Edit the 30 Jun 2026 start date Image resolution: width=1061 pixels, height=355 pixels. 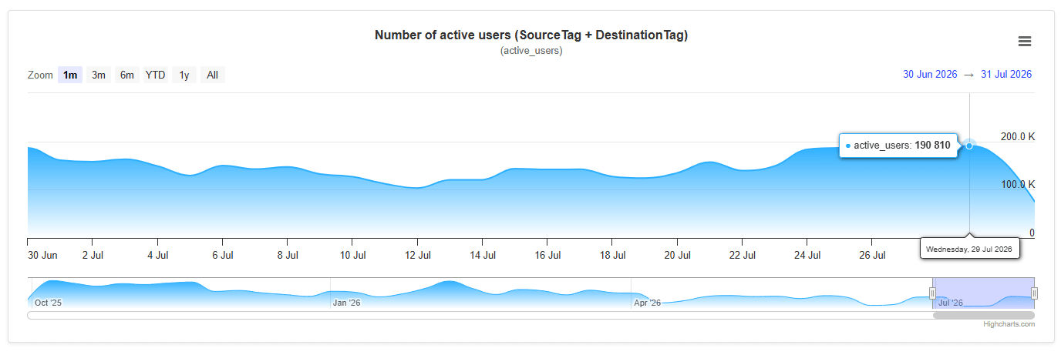click(930, 75)
